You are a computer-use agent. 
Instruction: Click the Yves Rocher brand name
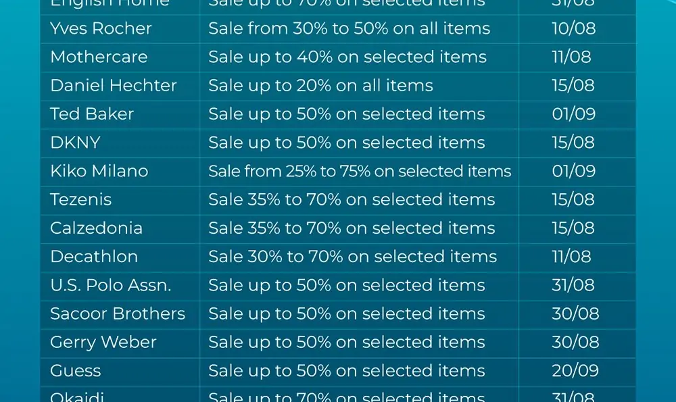tap(101, 28)
